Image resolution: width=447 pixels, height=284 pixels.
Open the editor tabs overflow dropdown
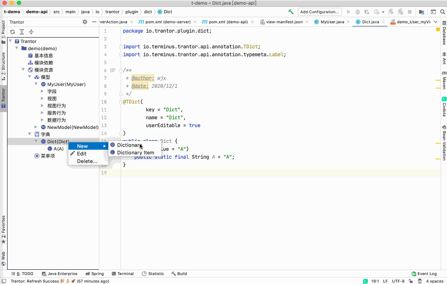click(436, 22)
